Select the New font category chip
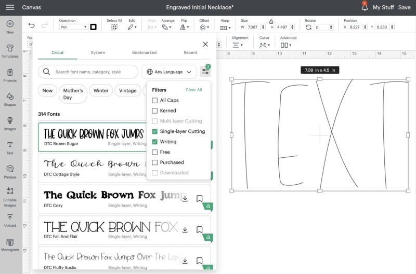Screen dimensions: 416x274 tap(47, 90)
